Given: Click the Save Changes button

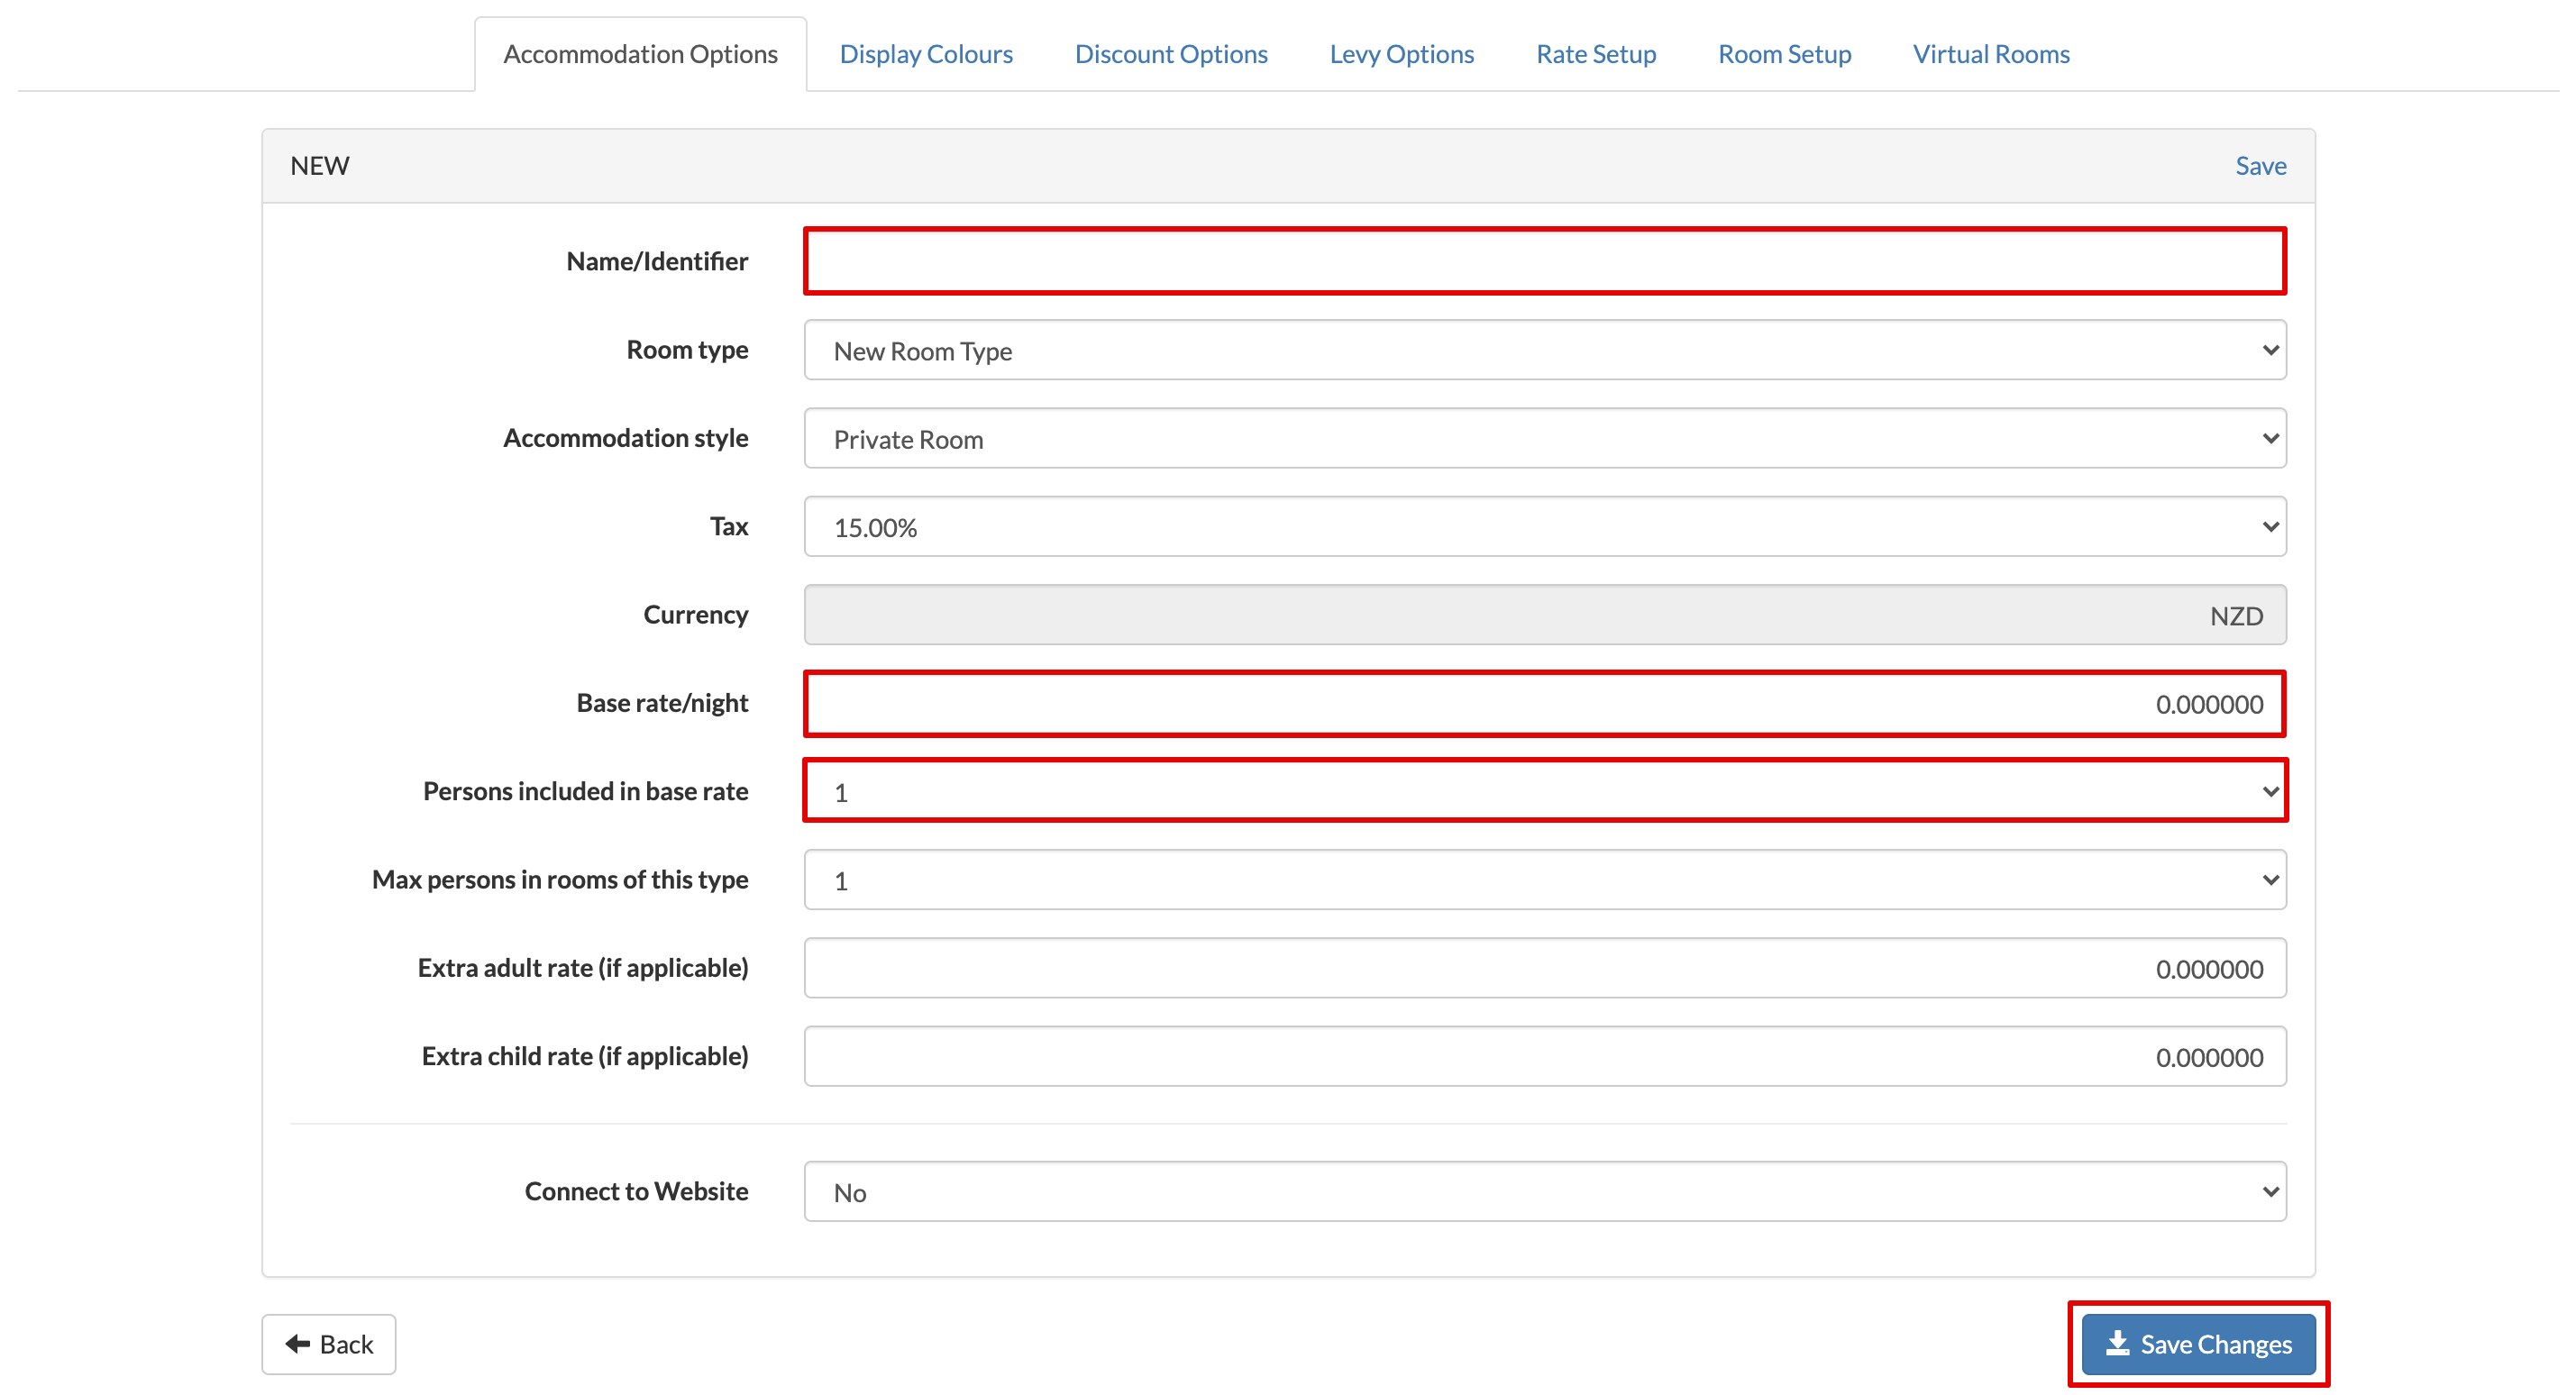Looking at the screenshot, I should [x=2197, y=1343].
